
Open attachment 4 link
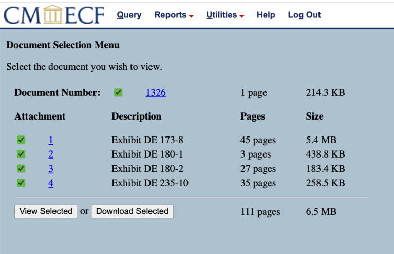tap(51, 183)
